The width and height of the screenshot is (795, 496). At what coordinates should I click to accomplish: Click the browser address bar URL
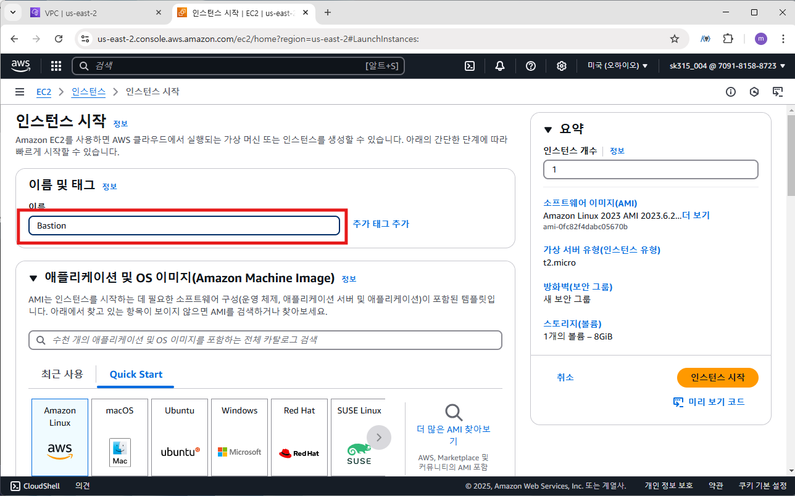[x=258, y=39]
